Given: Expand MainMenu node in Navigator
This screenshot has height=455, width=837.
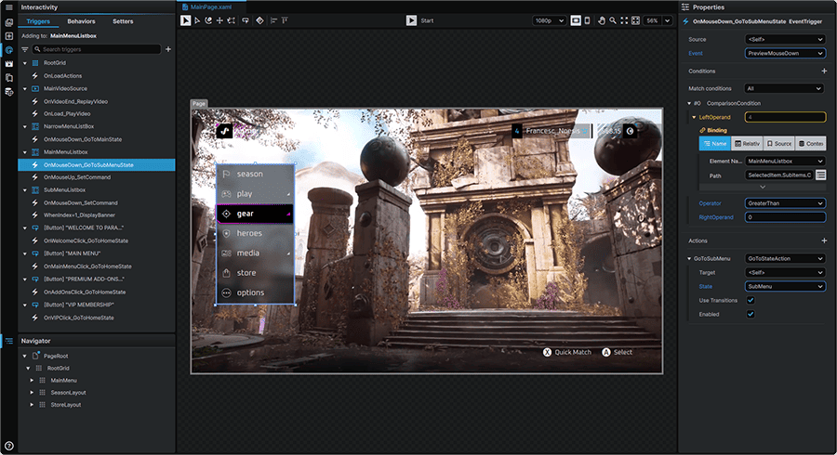Looking at the screenshot, I should coord(32,381).
